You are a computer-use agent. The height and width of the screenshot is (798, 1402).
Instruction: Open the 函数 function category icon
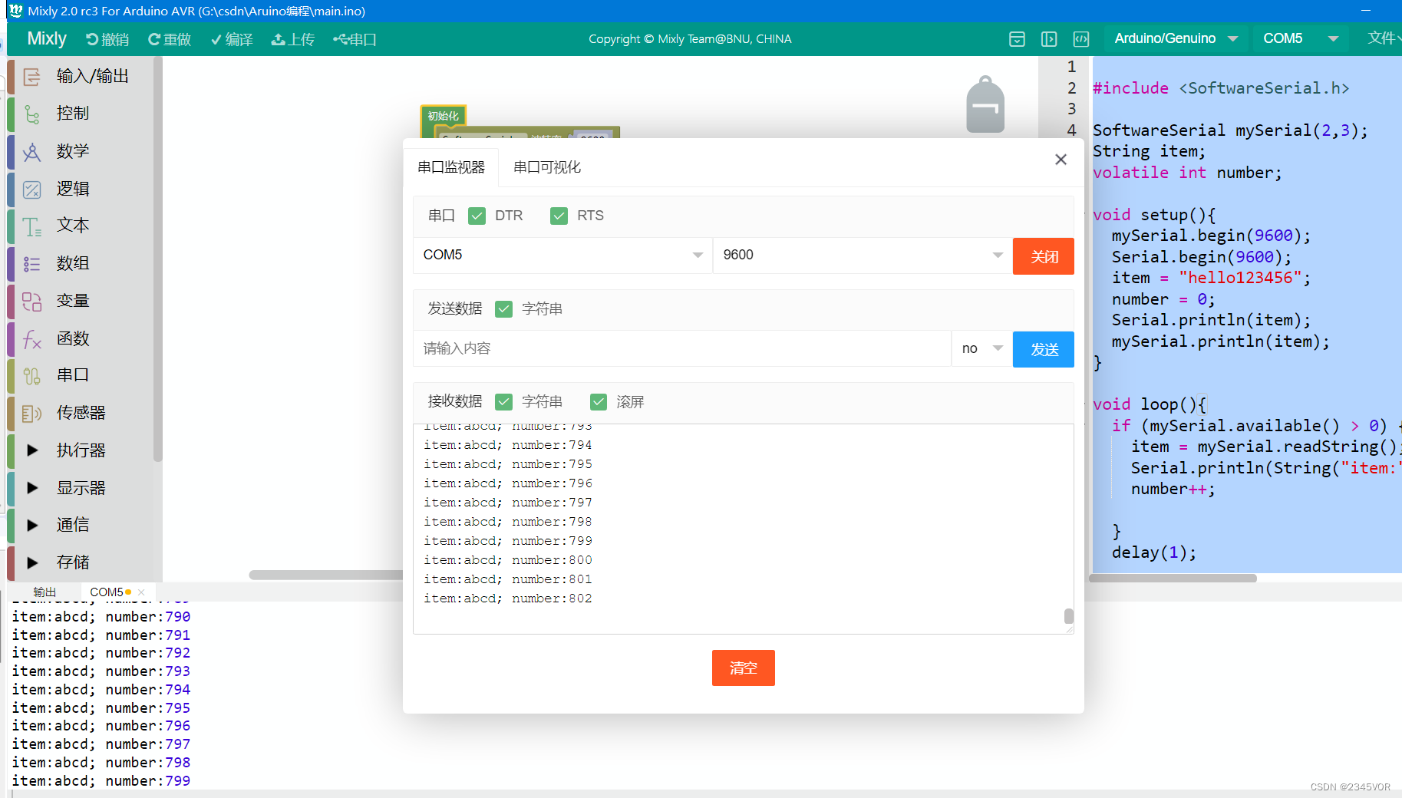point(31,339)
